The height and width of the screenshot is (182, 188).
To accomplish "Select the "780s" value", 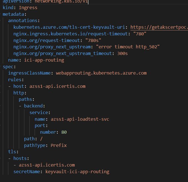I will tap(93, 41).
